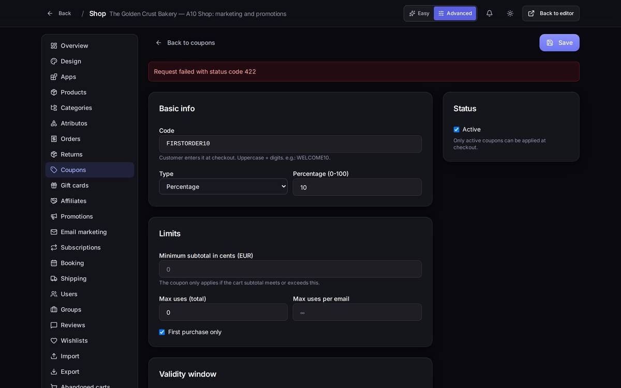Open the Import page from sidebar
This screenshot has width=621, height=388.
[x=90, y=356]
